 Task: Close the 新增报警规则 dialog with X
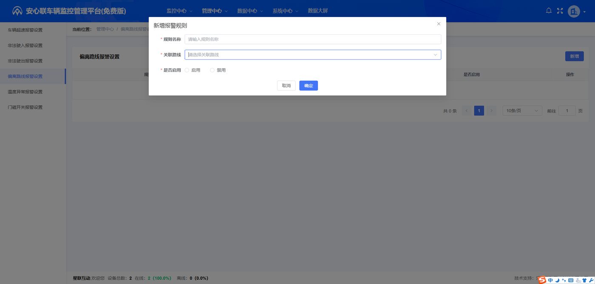pos(439,24)
